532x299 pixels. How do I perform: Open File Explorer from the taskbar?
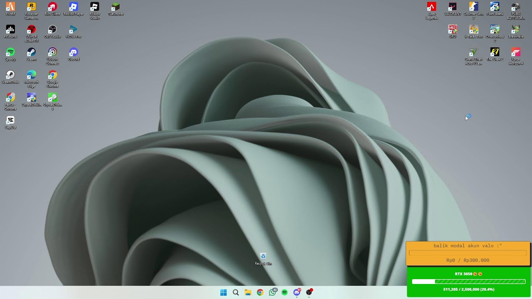248,292
